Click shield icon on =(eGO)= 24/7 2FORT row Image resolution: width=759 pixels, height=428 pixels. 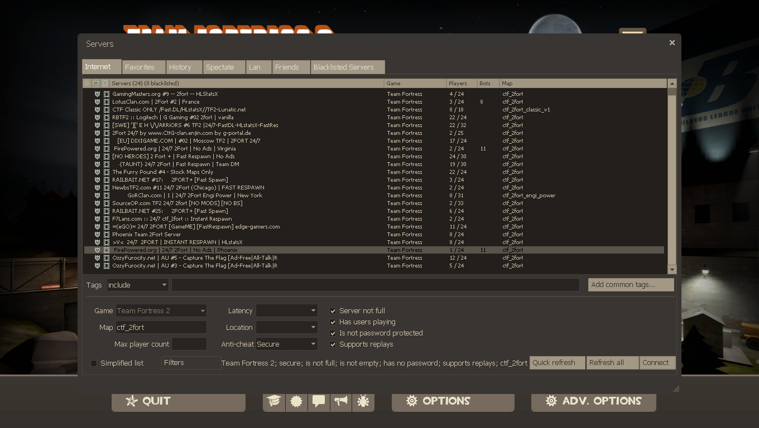click(x=97, y=227)
